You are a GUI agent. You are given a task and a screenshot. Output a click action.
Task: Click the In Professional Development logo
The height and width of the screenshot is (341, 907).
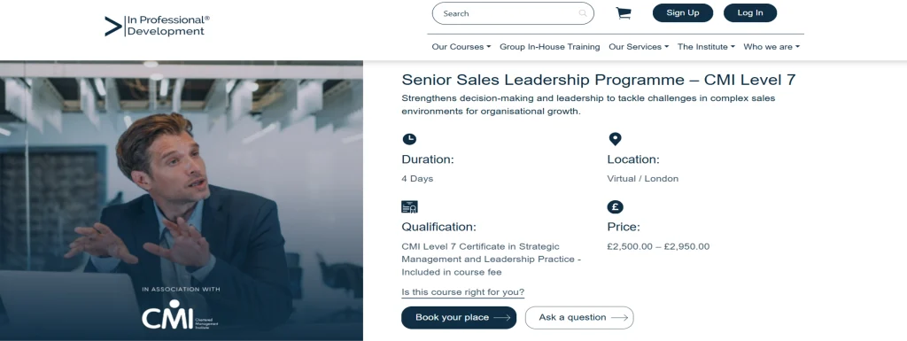click(x=157, y=26)
